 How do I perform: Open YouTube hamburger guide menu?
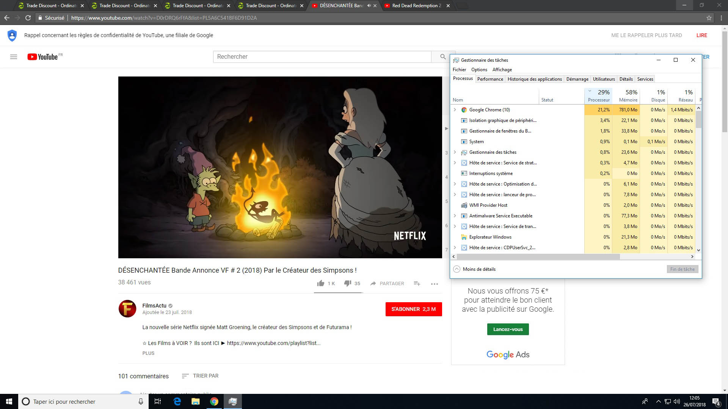(14, 57)
